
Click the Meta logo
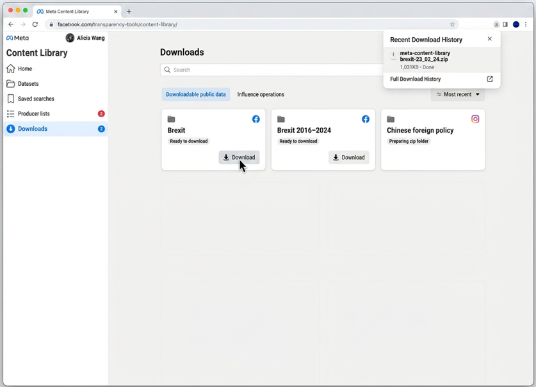coord(18,38)
